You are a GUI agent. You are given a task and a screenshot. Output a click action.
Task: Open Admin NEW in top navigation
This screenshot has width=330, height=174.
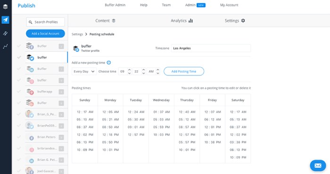pos(195,5)
